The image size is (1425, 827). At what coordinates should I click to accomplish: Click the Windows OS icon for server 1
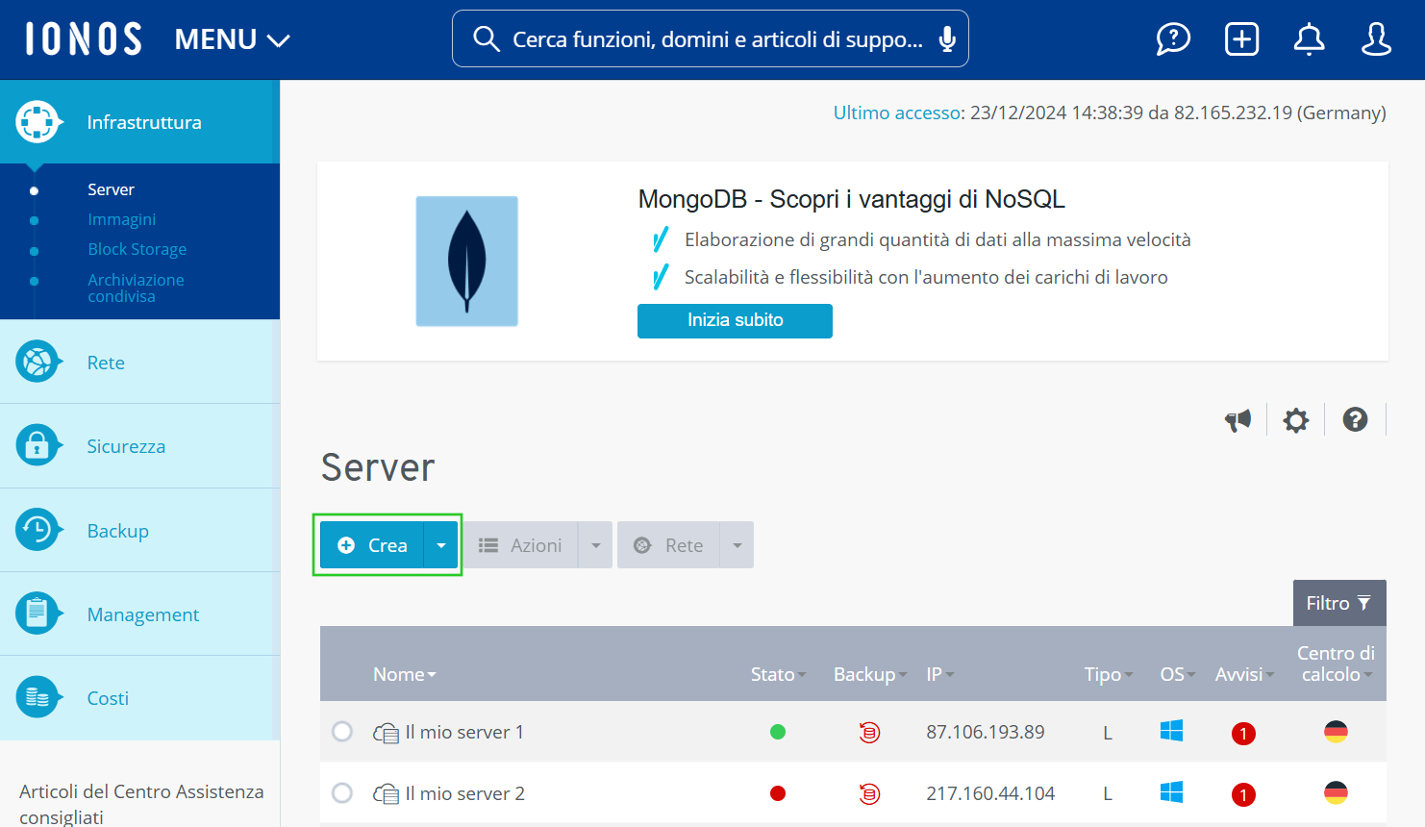pyautogui.click(x=1171, y=731)
